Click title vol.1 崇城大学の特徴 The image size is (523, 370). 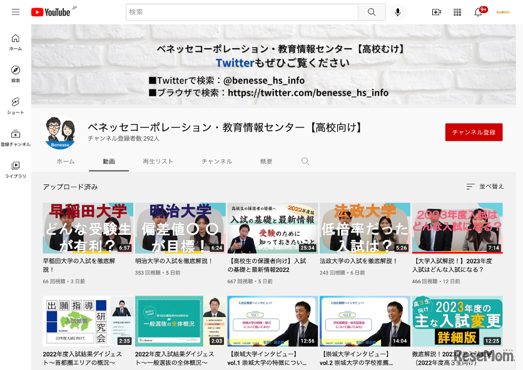tap(267, 358)
